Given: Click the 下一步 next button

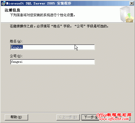Looking at the screenshot, I should (x=90, y=117).
